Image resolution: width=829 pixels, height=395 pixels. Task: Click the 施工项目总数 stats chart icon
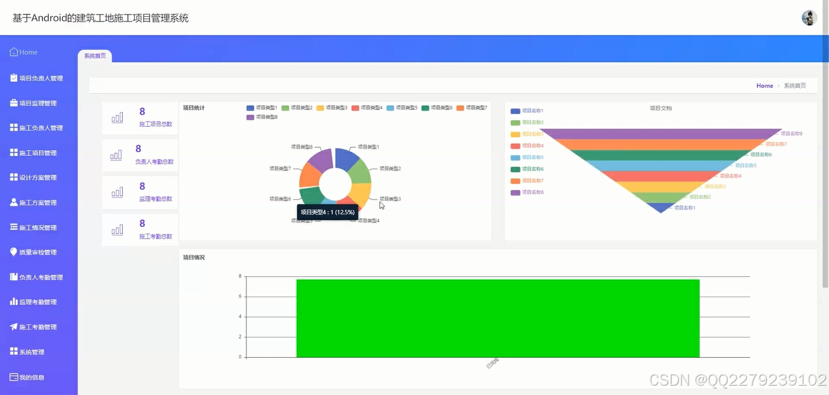(x=117, y=118)
